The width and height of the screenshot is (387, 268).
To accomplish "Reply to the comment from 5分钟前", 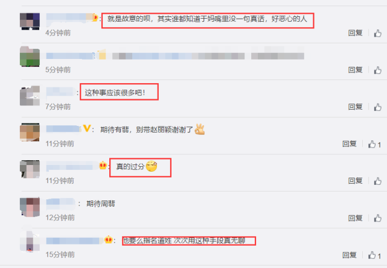I will [355, 70].
